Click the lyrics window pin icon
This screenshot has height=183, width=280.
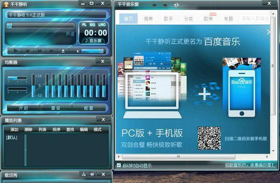tap(92, 174)
